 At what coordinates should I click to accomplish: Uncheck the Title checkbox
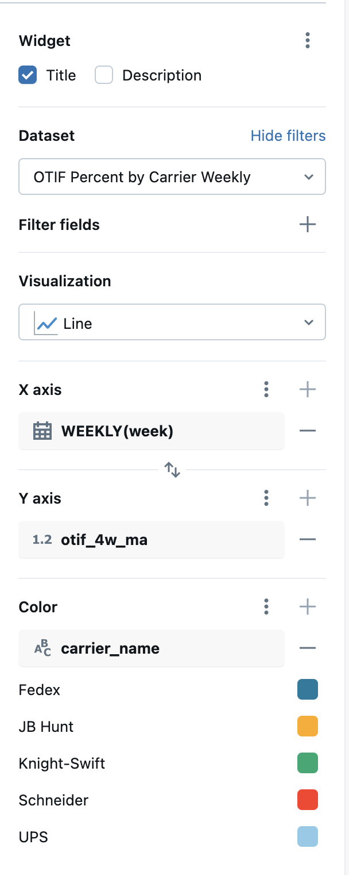pos(28,75)
